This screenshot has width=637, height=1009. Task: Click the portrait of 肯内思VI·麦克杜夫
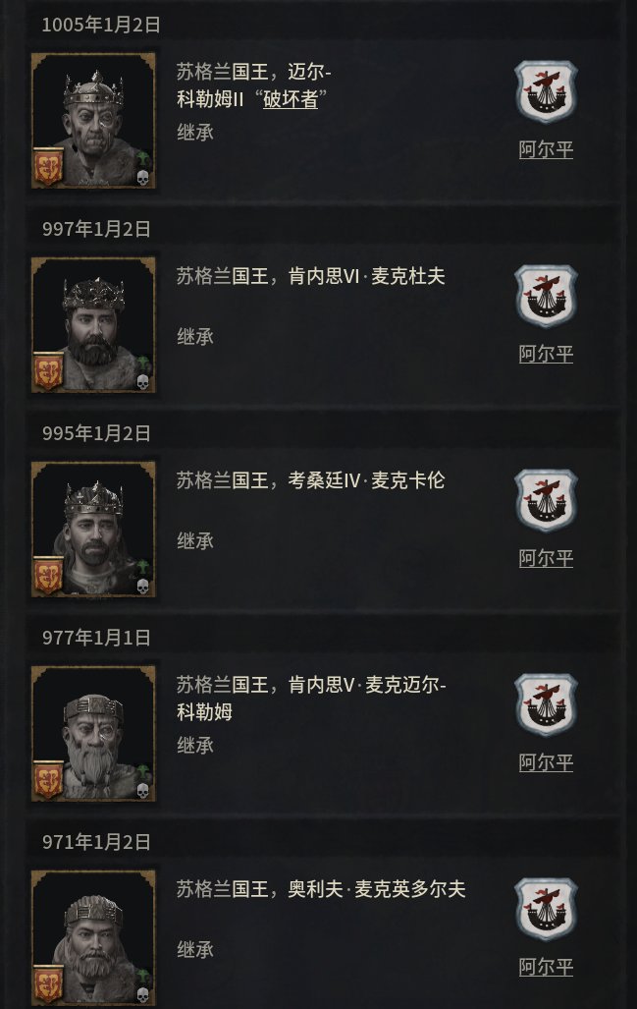click(x=93, y=325)
